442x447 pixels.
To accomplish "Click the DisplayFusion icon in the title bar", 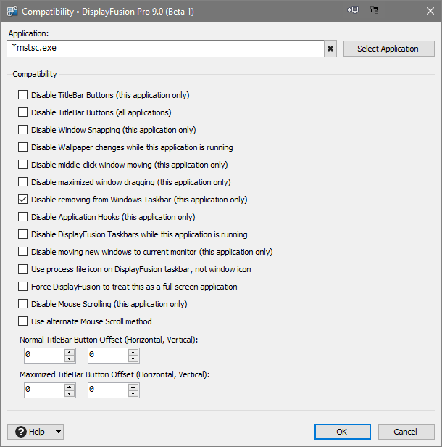I will 12,12.
